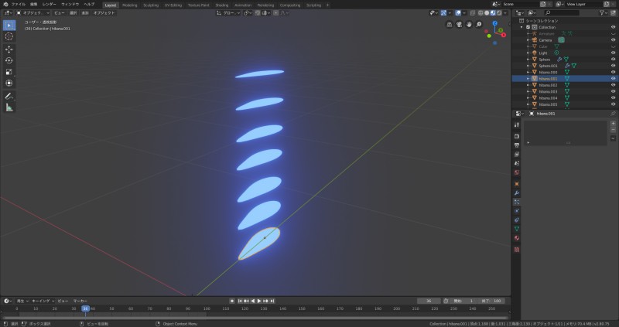Open the Modifiers wrench properties tab
The width and height of the screenshot is (619, 327).
pyautogui.click(x=517, y=193)
